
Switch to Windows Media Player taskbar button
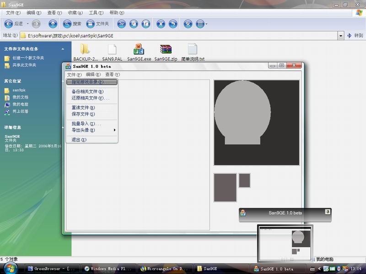pyautogui.click(x=109, y=269)
